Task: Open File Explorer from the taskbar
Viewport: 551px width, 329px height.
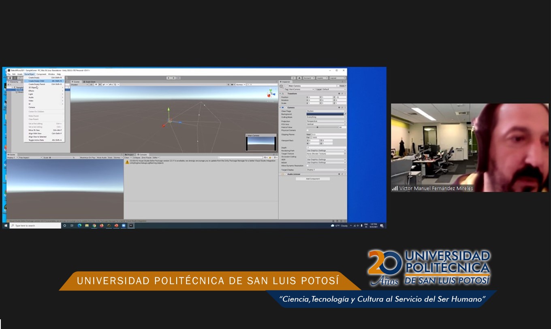Action: click(87, 226)
